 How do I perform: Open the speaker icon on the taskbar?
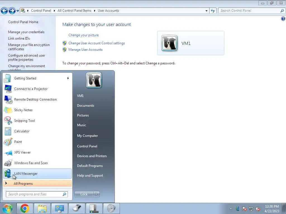coord(111,208)
